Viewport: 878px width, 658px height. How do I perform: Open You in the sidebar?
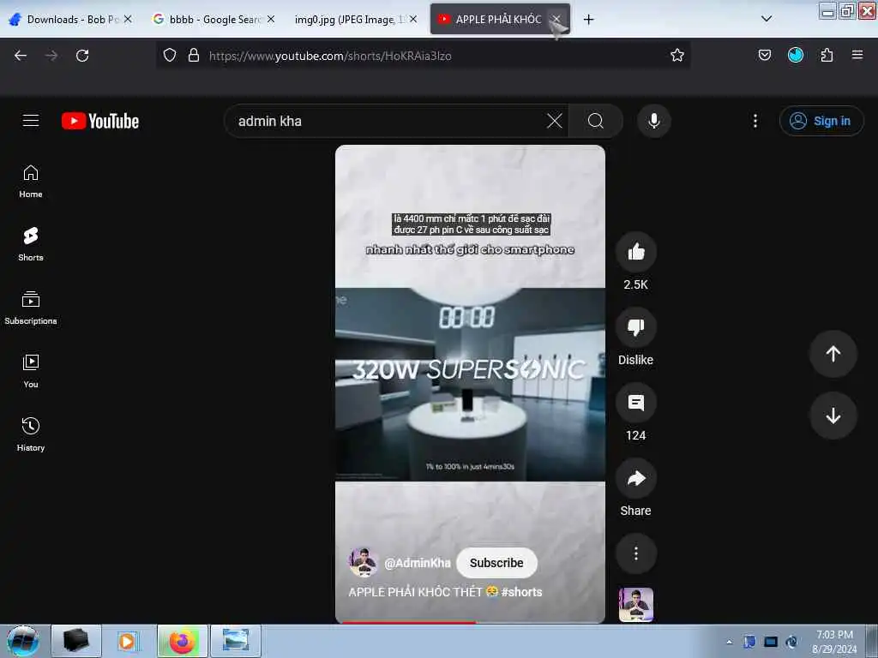click(31, 372)
